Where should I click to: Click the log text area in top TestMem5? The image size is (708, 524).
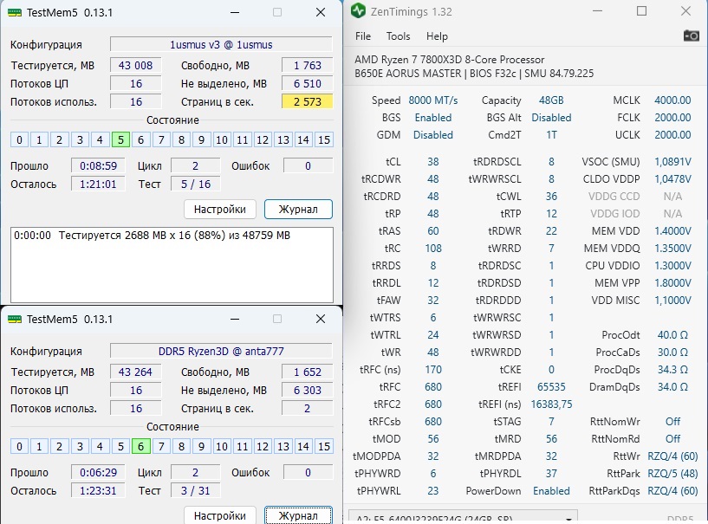coord(172,265)
